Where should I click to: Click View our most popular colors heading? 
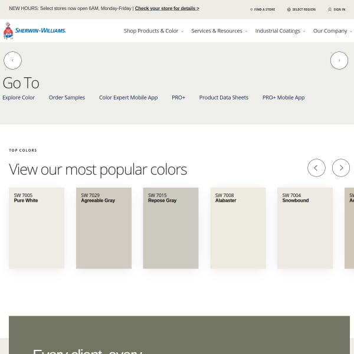(98, 170)
